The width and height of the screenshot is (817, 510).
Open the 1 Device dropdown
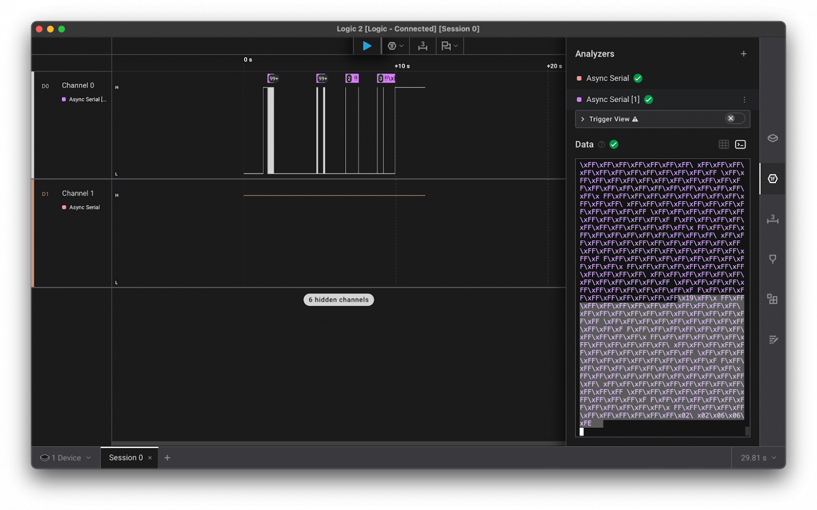pos(66,458)
